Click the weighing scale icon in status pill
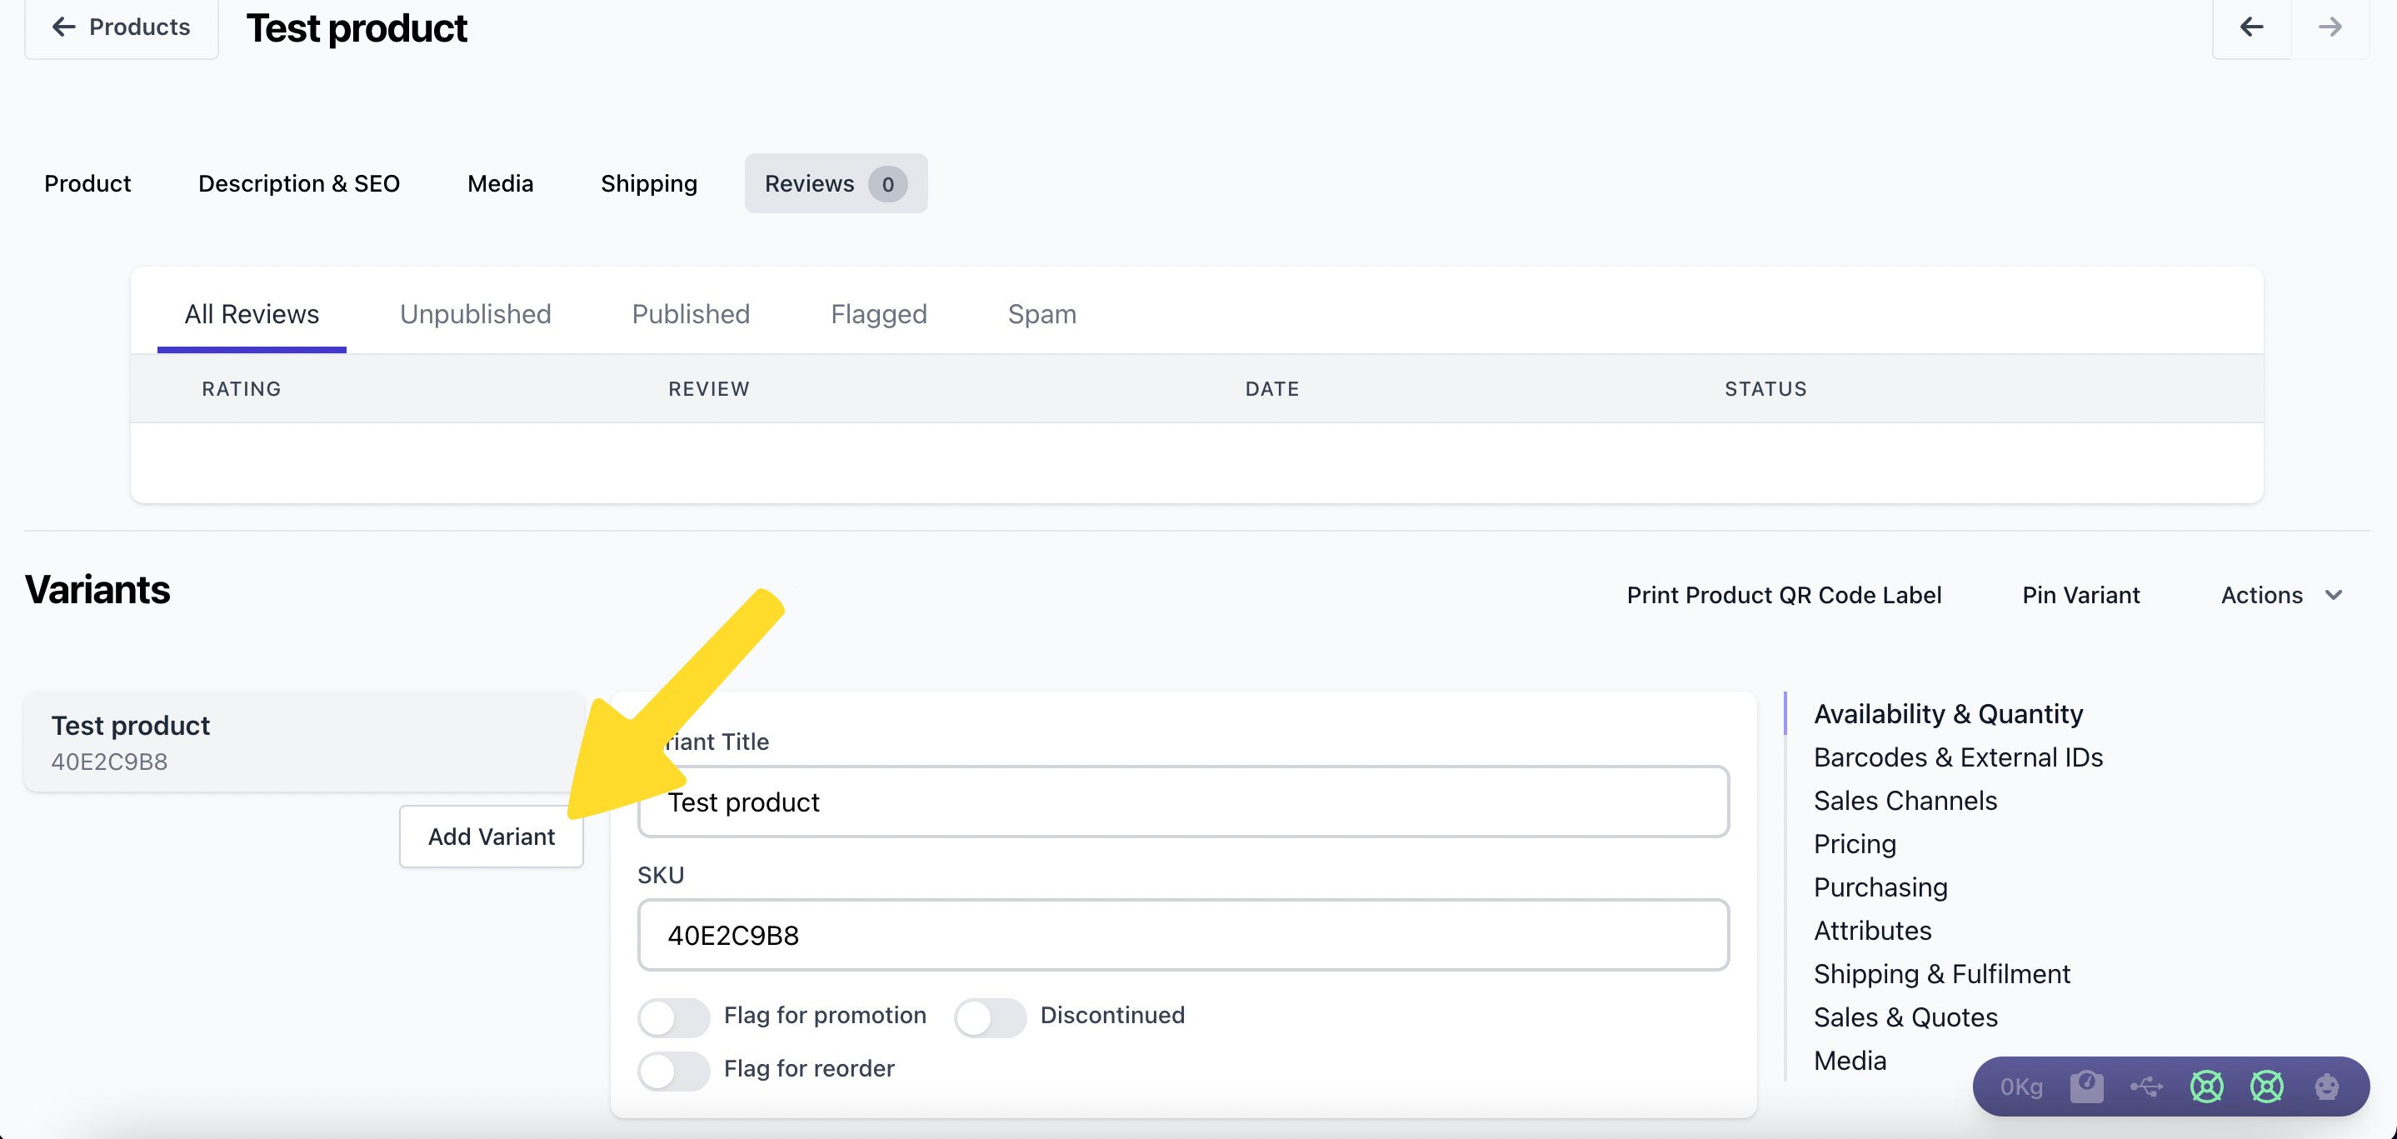The width and height of the screenshot is (2397, 1139). tap(2086, 1086)
